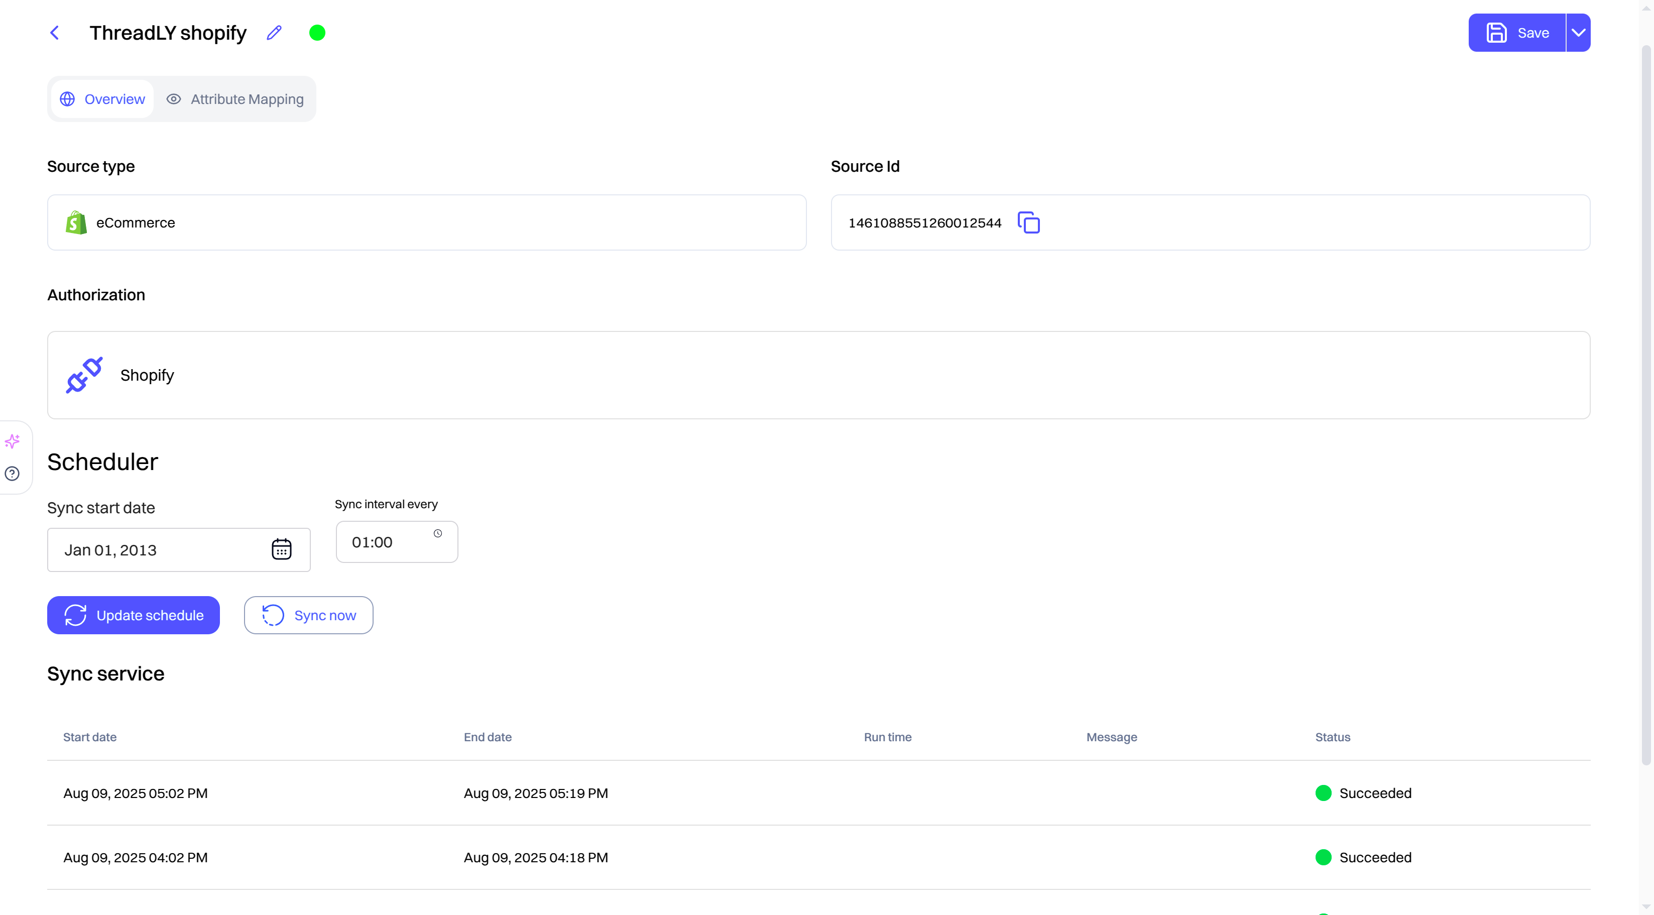Viewport: 1654px width, 915px height.
Task: Click the Update schedule button
Action: click(x=134, y=615)
